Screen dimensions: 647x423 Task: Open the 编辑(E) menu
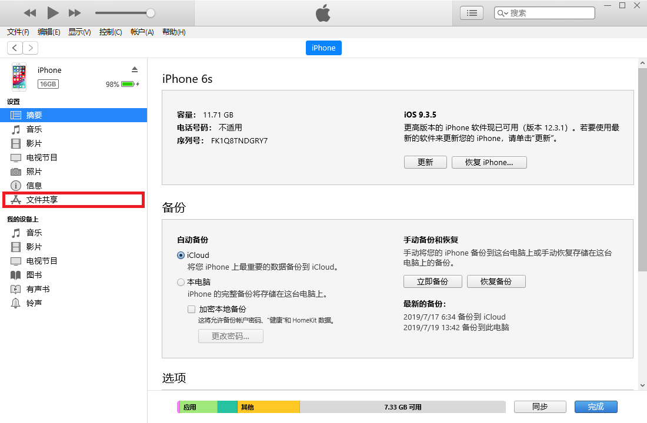(x=49, y=32)
